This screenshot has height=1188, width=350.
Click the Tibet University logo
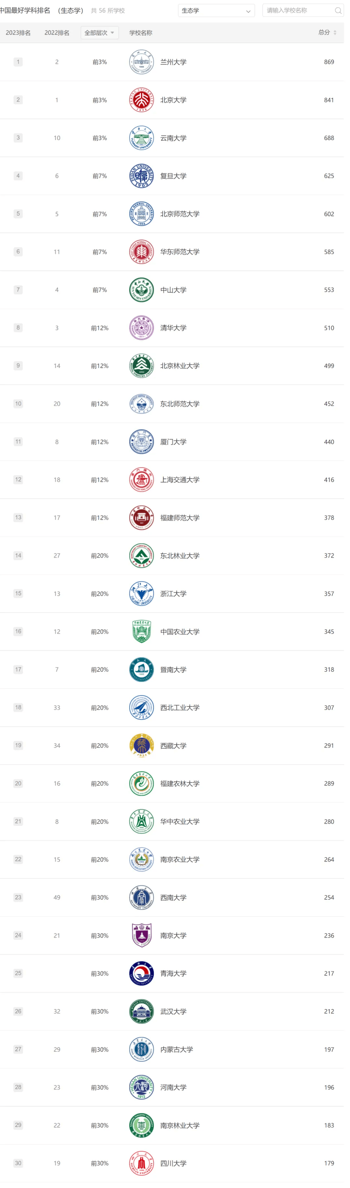click(141, 745)
